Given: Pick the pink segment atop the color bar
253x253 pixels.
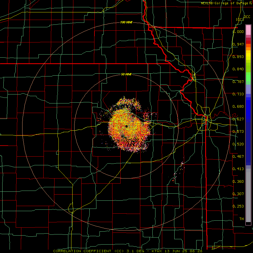Looking at the screenshot, I should [248, 30].
